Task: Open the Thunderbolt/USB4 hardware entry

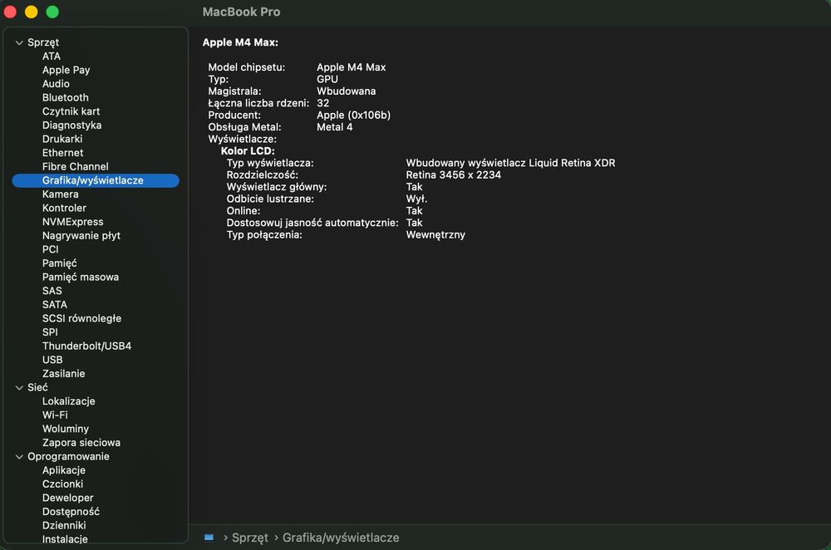Action: [86, 346]
